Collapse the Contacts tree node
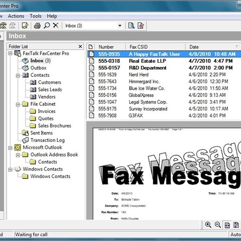Viewport: 241px width, 241px height. pyautogui.click(x=18, y=75)
